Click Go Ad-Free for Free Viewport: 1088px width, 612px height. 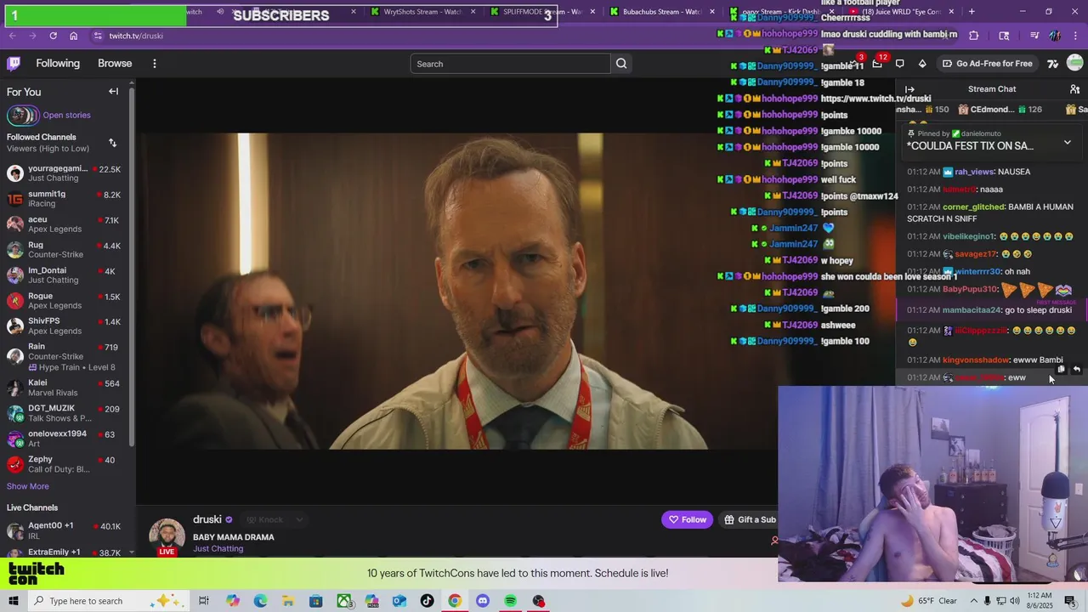click(x=987, y=64)
